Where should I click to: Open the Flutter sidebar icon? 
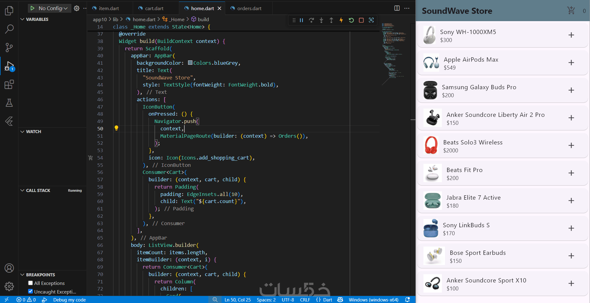click(9, 121)
